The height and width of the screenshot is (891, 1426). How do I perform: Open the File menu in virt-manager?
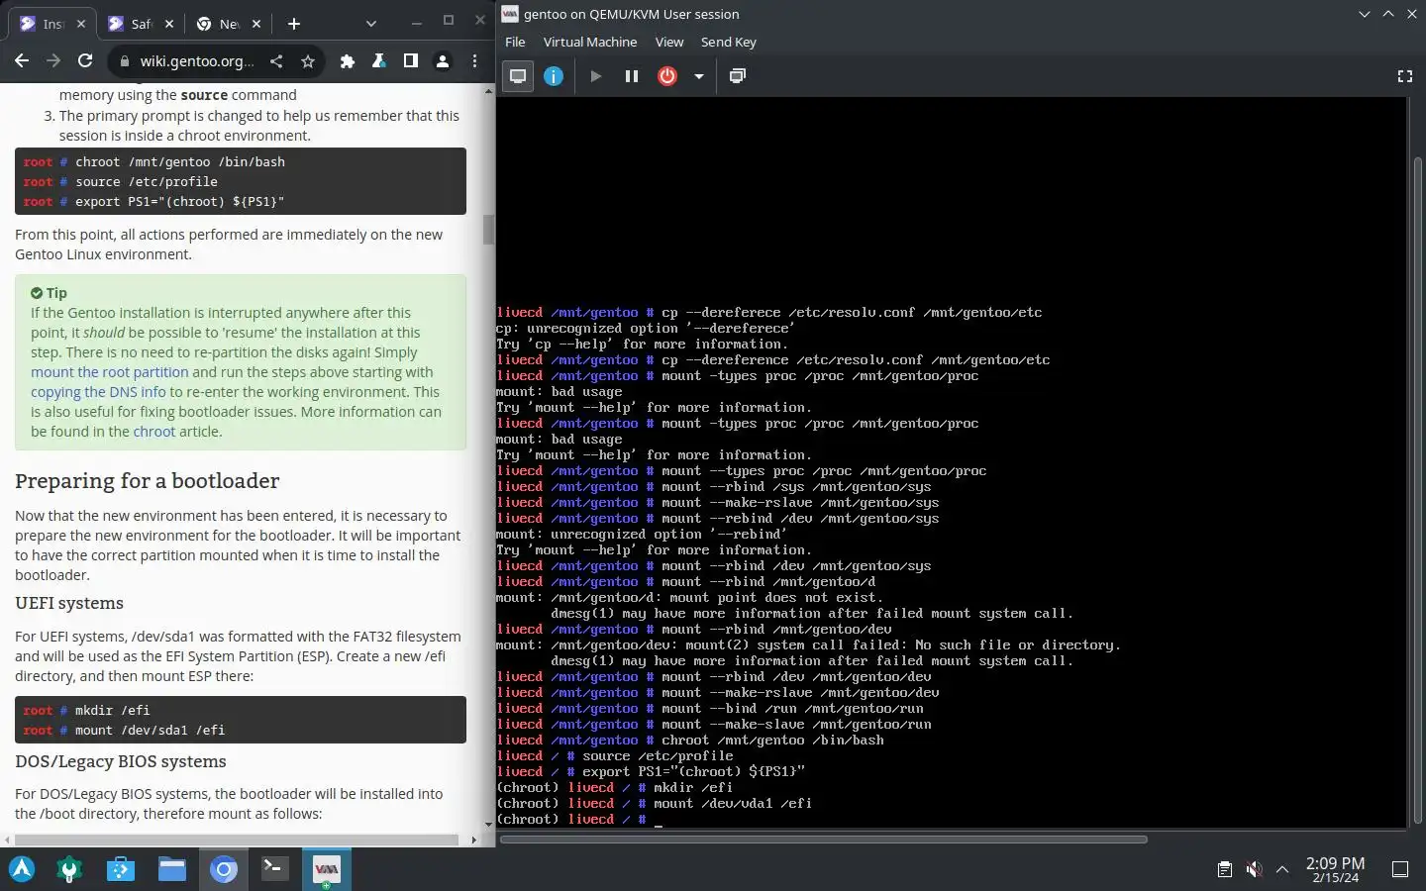[515, 42]
